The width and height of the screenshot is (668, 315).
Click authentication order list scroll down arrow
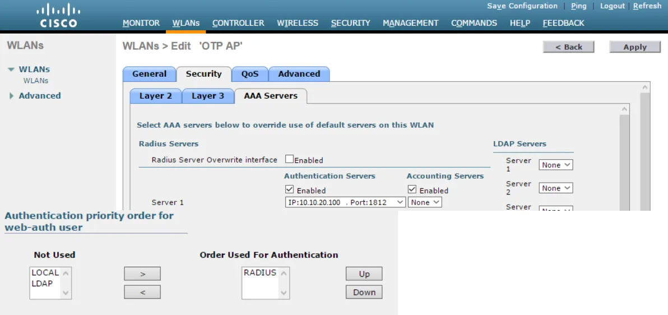click(x=284, y=293)
